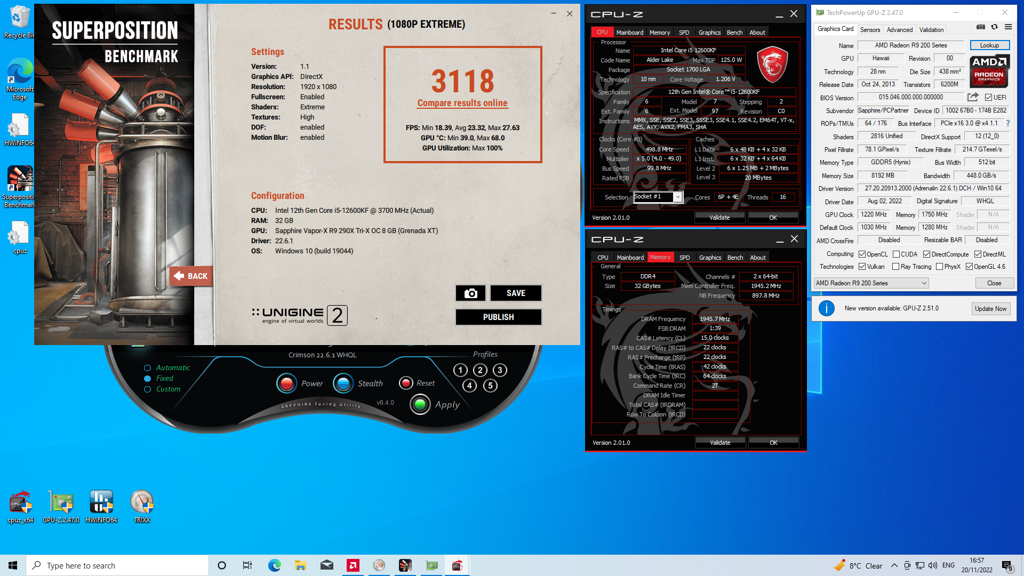
Task: Toggle Ray Tracing checkbox
Action: coord(896,267)
